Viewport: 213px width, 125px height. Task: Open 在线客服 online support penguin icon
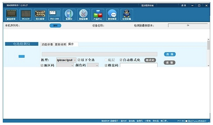point(127,14)
